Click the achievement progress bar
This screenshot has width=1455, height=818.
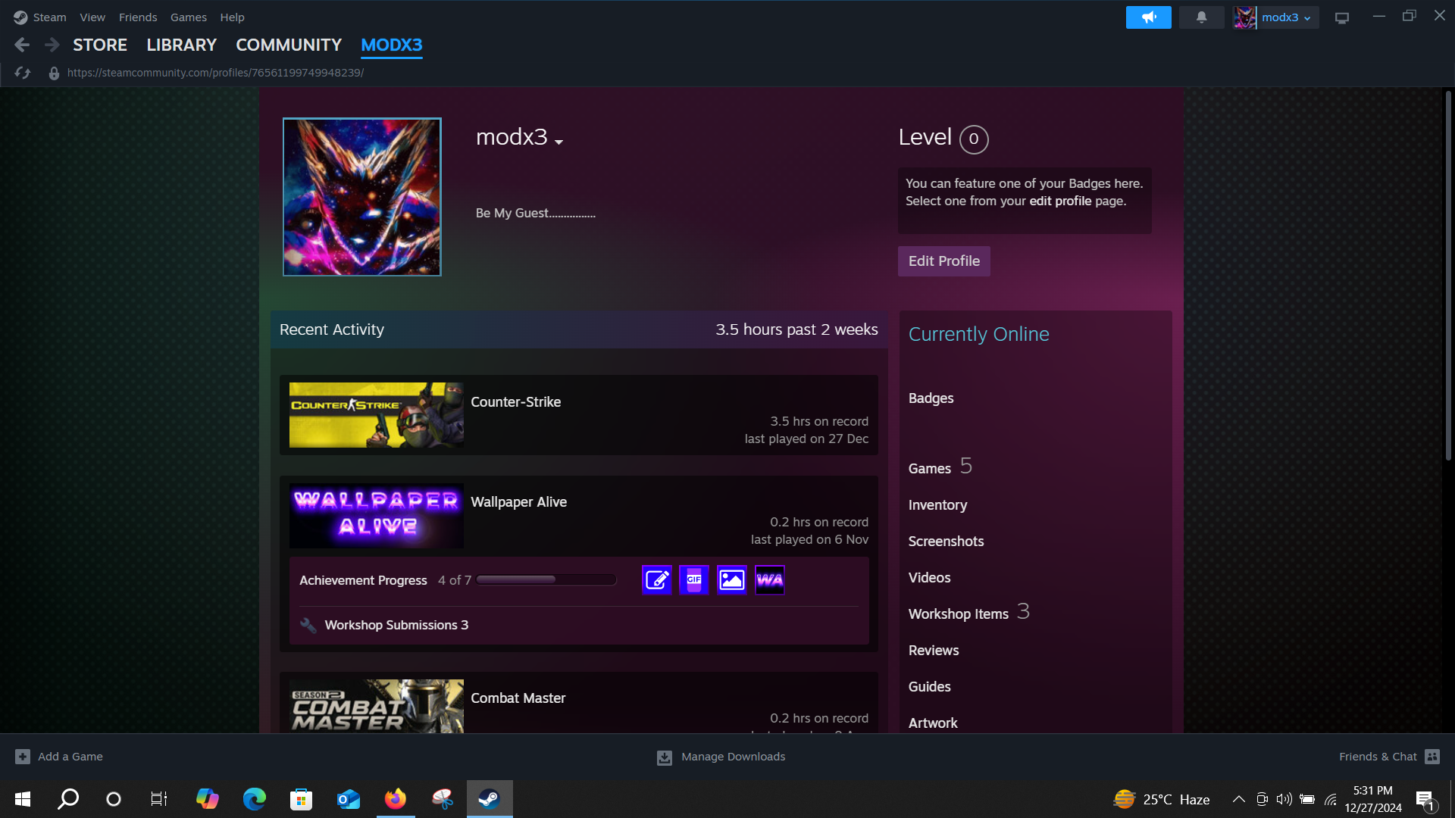click(546, 580)
